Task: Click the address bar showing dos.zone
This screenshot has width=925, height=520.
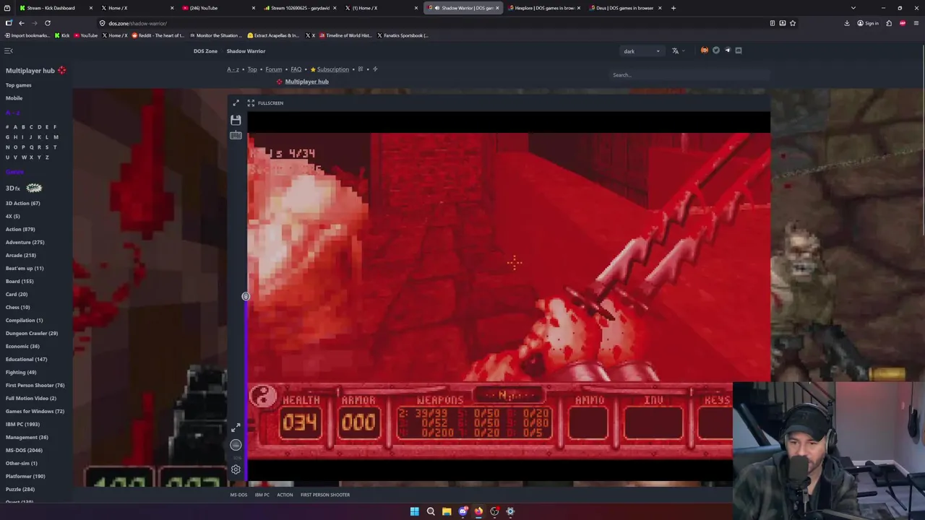Action: (434, 23)
